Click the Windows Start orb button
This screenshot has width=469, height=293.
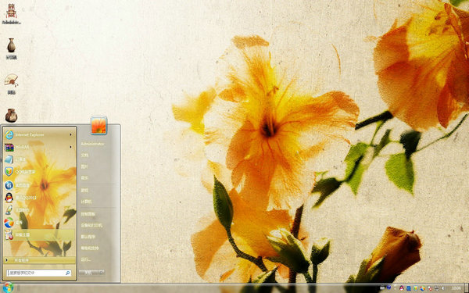8,288
